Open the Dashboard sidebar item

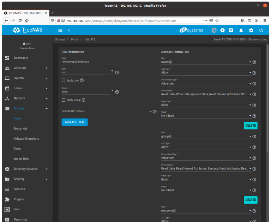tap(21, 58)
